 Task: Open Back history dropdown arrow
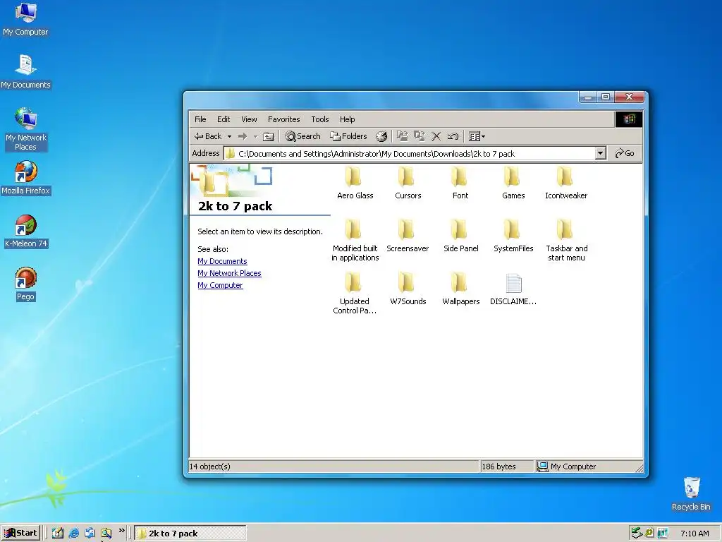click(x=229, y=136)
